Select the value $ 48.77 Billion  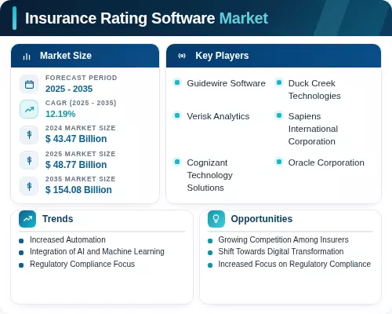tap(76, 165)
